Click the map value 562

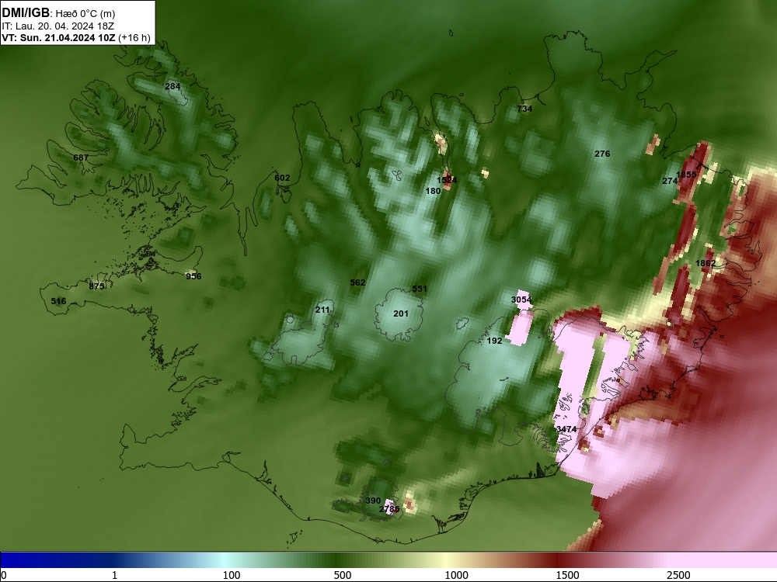click(357, 282)
